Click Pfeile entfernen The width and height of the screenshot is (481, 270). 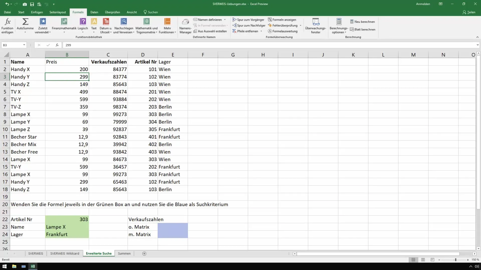[245, 31]
